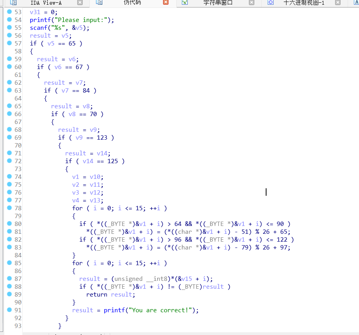
Task: Click the 十六进制视图-1 tab icon
Action: [x=270, y=2]
